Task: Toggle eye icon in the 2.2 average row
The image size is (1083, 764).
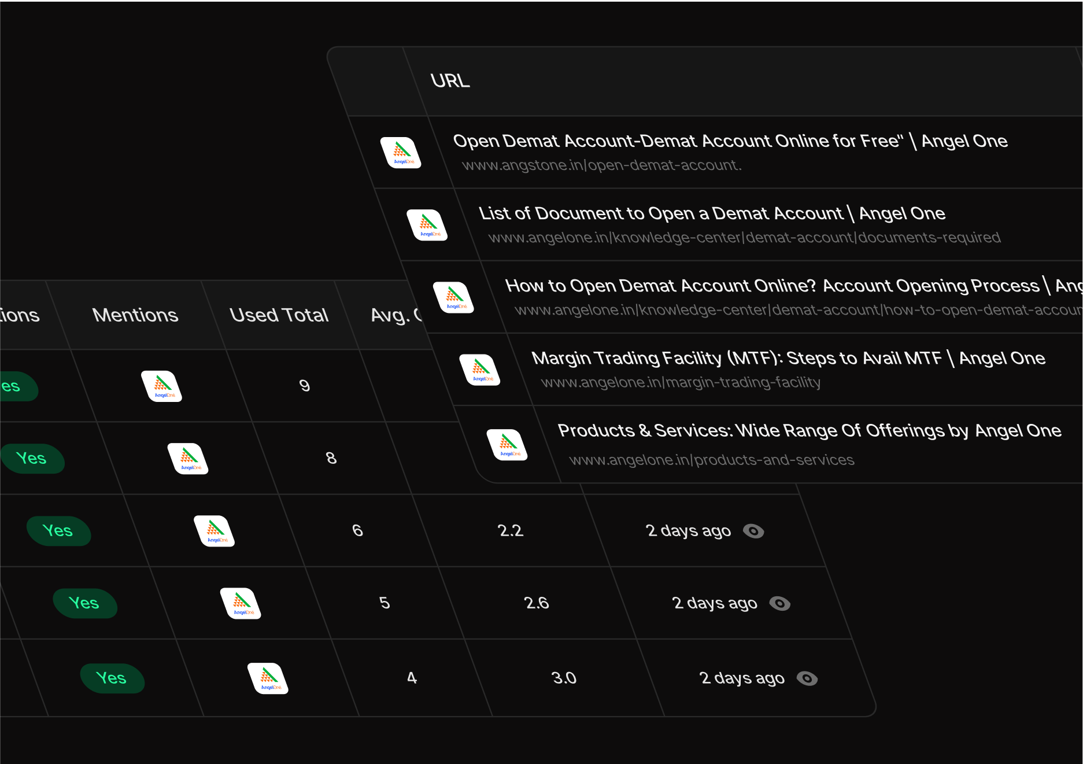Action: (x=753, y=531)
